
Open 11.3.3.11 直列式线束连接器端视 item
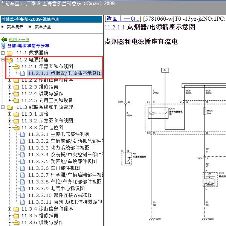[x=65, y=202]
